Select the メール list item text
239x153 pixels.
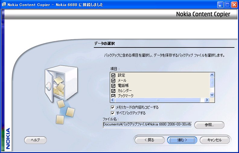(x=122, y=80)
